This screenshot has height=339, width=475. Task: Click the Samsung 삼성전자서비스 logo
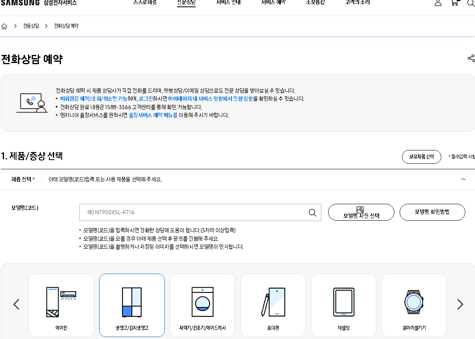coord(39,3)
